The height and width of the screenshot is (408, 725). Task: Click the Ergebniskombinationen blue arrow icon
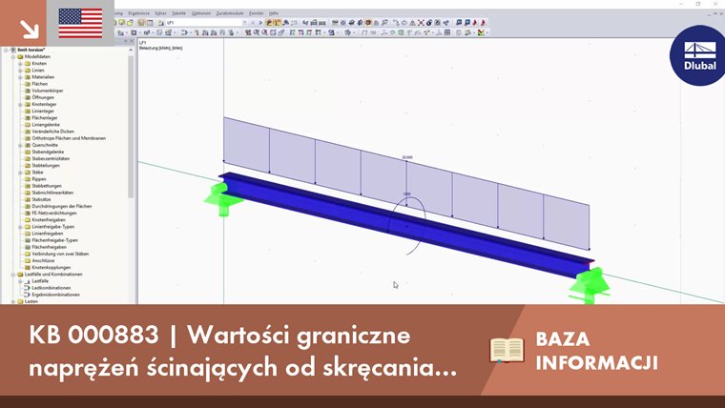[x=28, y=295]
